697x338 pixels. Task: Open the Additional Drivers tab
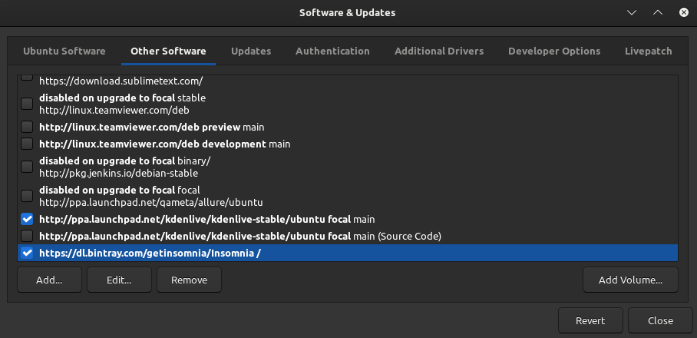(439, 51)
